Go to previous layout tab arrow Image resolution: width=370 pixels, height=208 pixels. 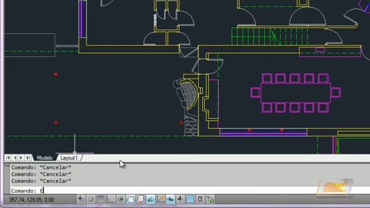(x=15, y=158)
